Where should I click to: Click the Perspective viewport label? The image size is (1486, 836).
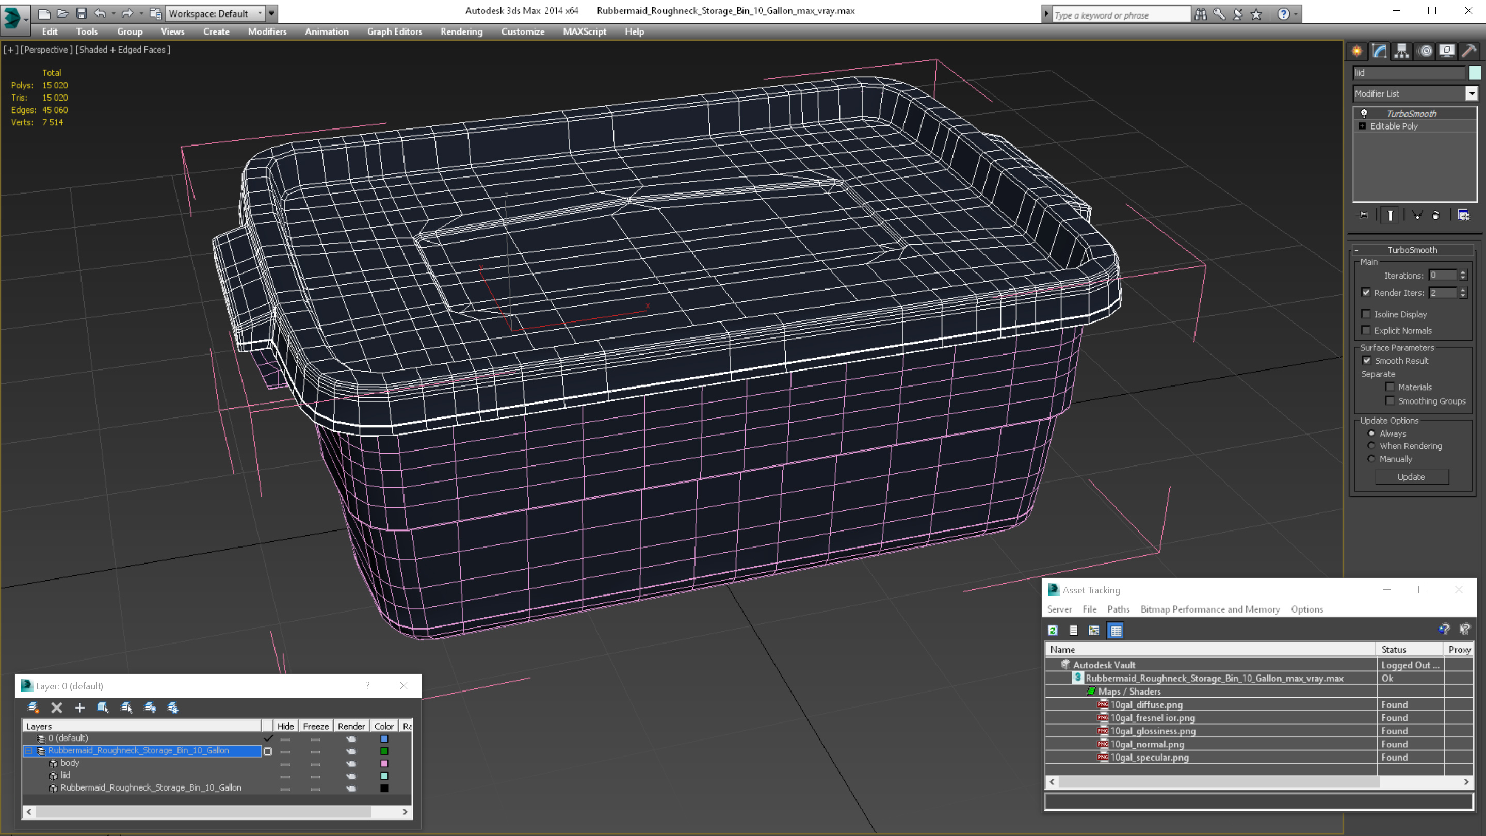click(47, 50)
